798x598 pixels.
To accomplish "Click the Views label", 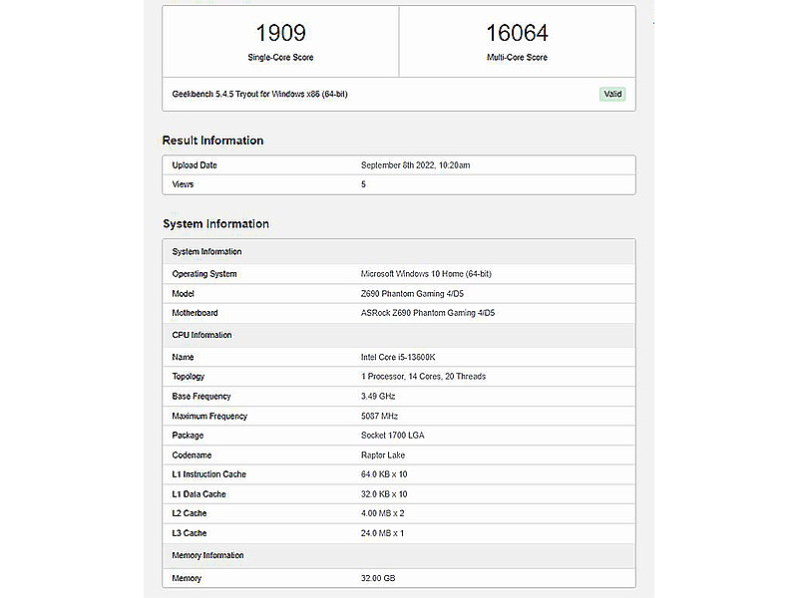I will point(183,184).
